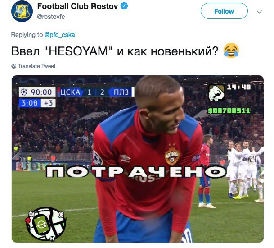The width and height of the screenshot is (274, 248).
Task: Click the Football Club Rostov display name
Action: (78, 6)
